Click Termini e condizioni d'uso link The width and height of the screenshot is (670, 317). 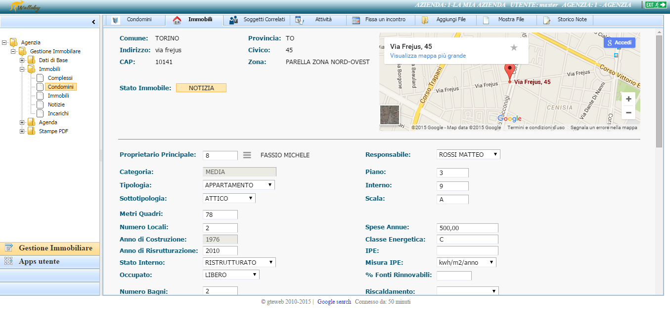[536, 127]
